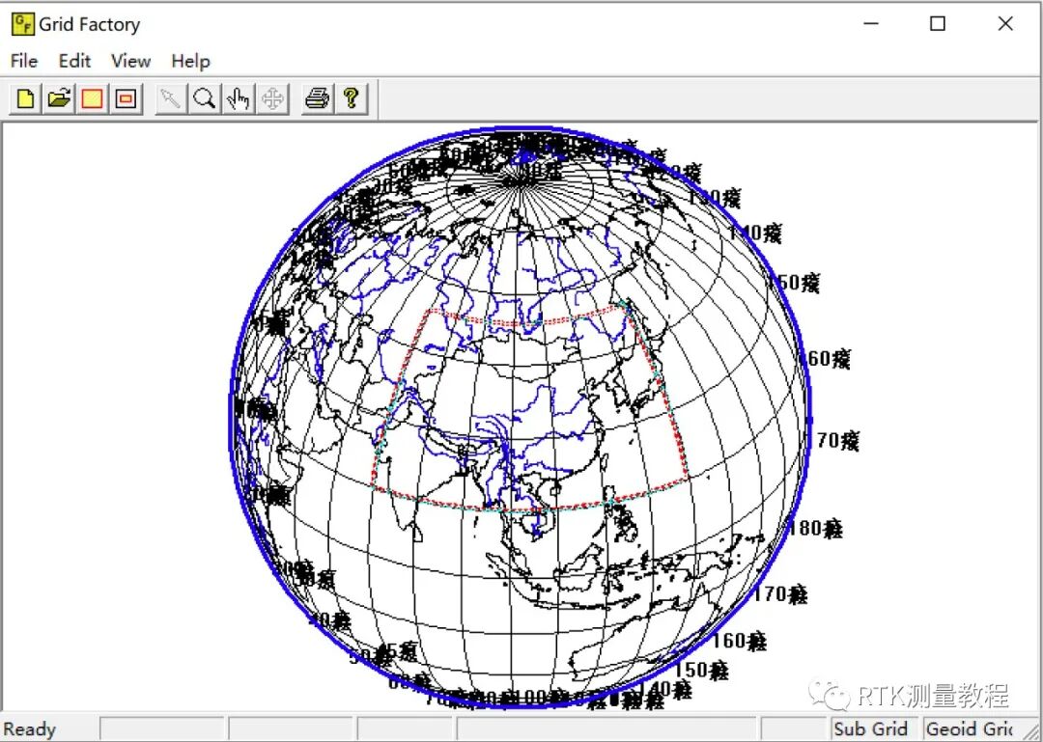
Task: Open help with the question mark icon
Action: [x=352, y=99]
